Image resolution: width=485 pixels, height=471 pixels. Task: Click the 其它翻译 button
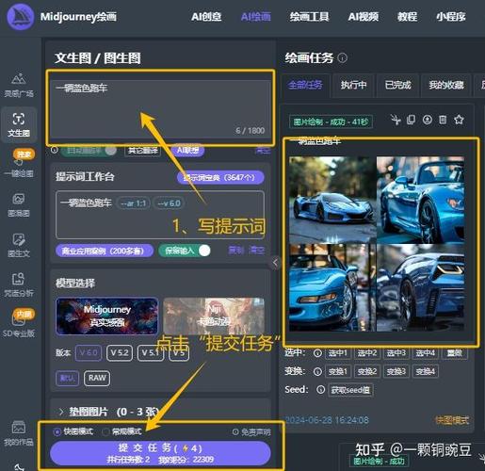(x=143, y=151)
